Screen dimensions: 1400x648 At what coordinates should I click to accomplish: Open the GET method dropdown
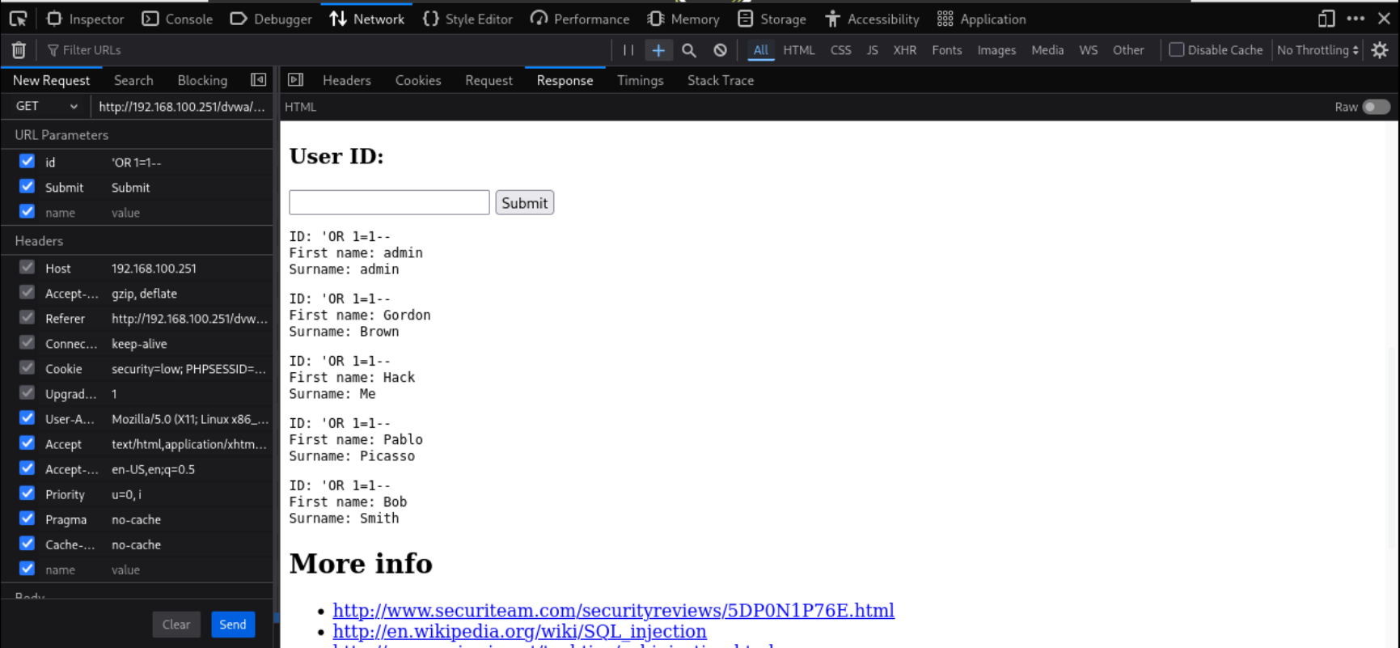click(47, 106)
